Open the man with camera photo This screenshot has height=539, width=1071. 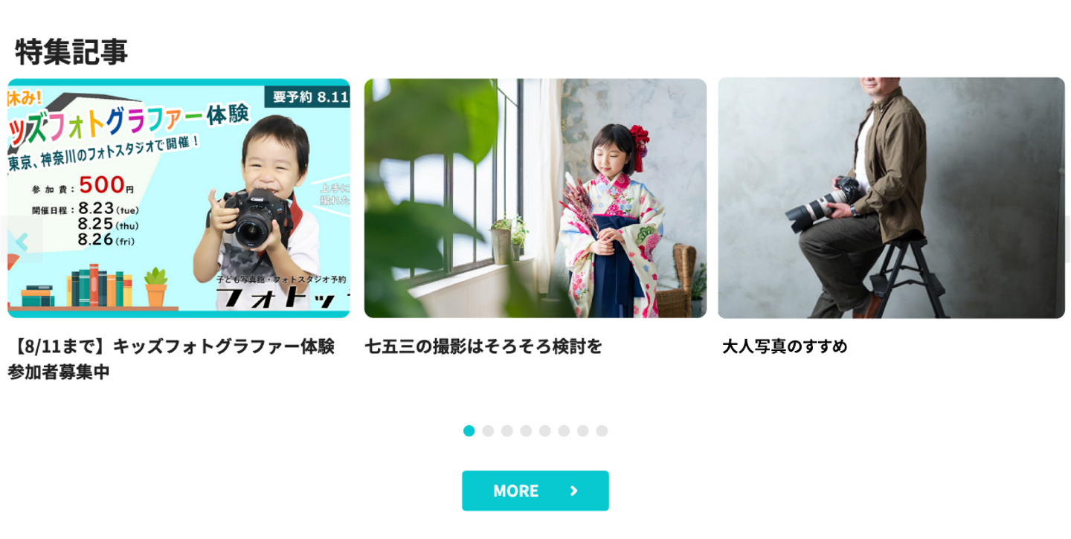pos(891,198)
